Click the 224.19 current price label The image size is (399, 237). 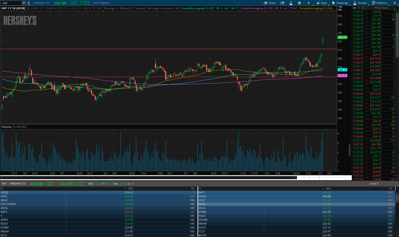click(343, 38)
